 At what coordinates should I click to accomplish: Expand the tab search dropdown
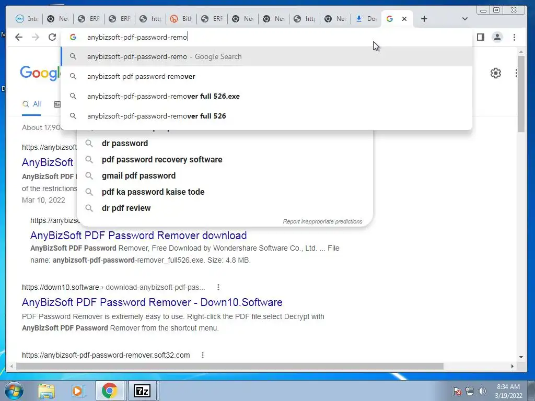tap(464, 19)
